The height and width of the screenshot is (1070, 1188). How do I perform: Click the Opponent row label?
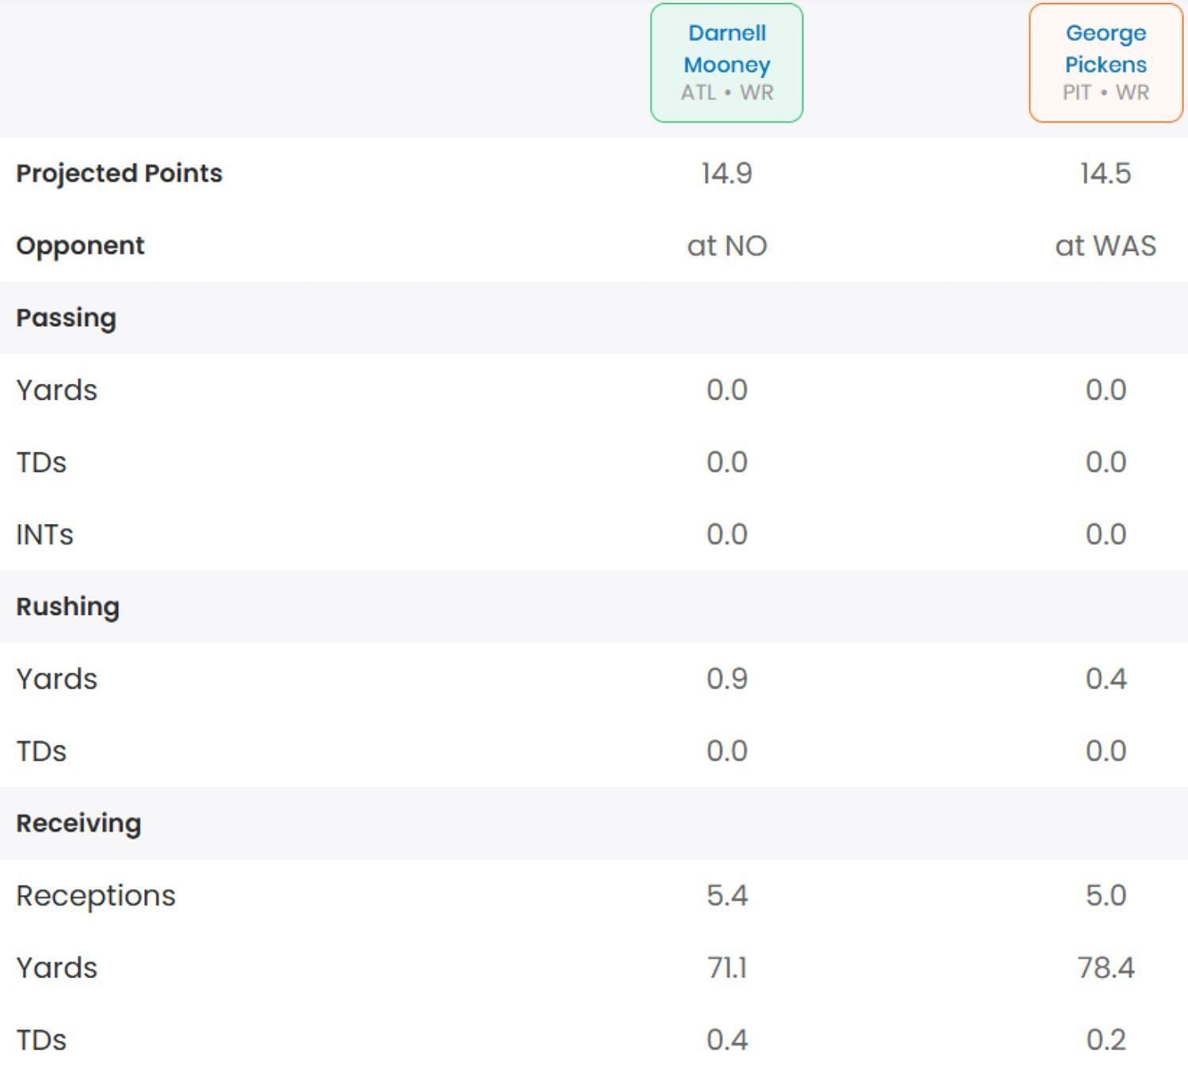pos(80,245)
